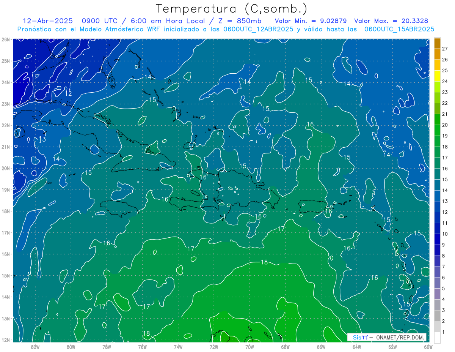Click the '12' contour label on the map
455x352 pixels.
click(x=68, y=93)
